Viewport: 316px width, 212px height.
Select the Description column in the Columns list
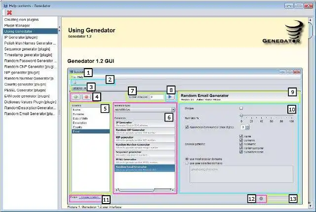91,123
